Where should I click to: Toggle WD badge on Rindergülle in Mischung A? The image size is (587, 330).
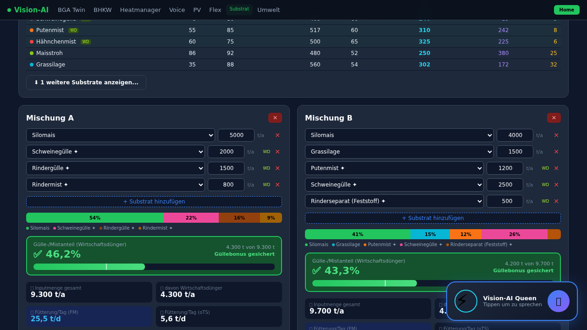coord(266,168)
